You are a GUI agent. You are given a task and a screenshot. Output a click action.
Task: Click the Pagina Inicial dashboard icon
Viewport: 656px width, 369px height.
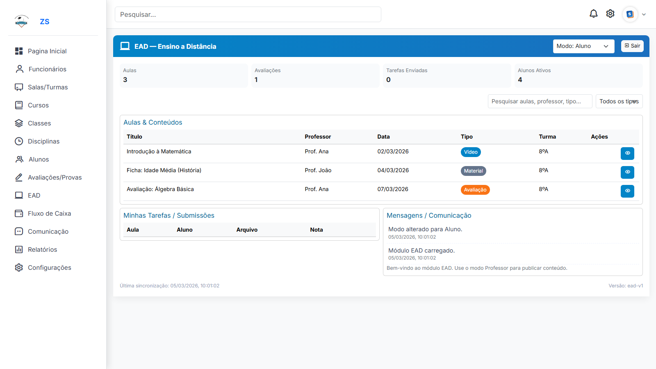(x=19, y=51)
